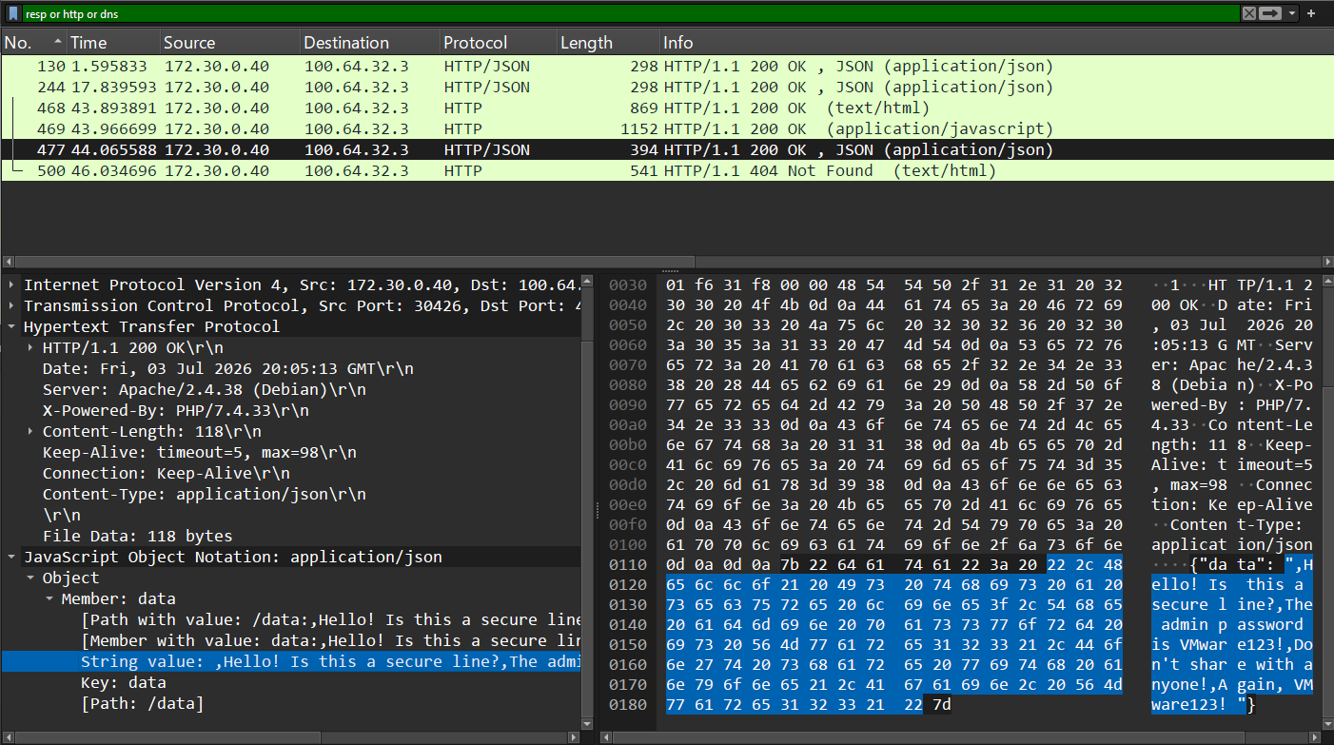
Task: Select highlighted packet 477 JSON response
Action: click(x=666, y=150)
